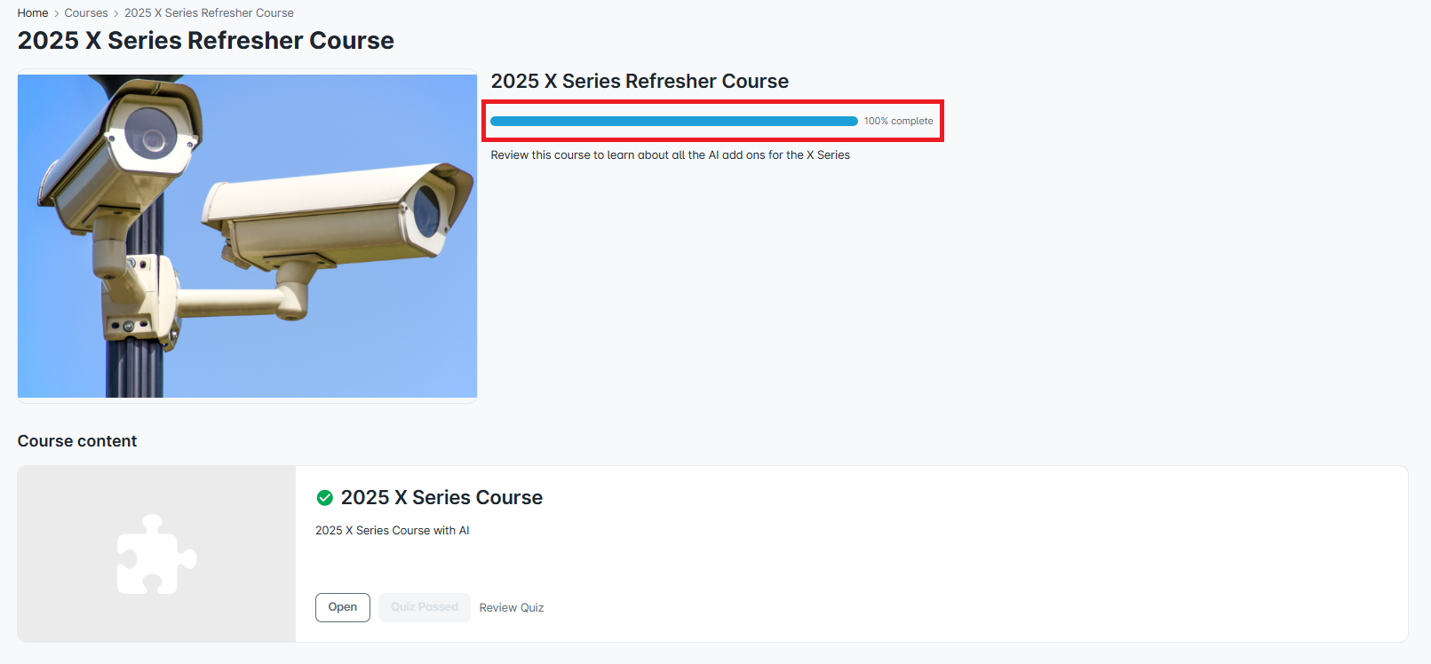Viewport: 1431px width, 664px height.
Task: Click the green completed checkmark icon
Action: click(325, 498)
